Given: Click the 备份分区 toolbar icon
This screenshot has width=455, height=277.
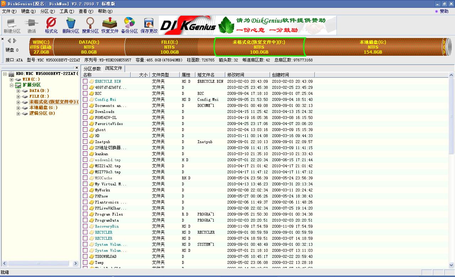Looking at the screenshot, I should (129, 26).
